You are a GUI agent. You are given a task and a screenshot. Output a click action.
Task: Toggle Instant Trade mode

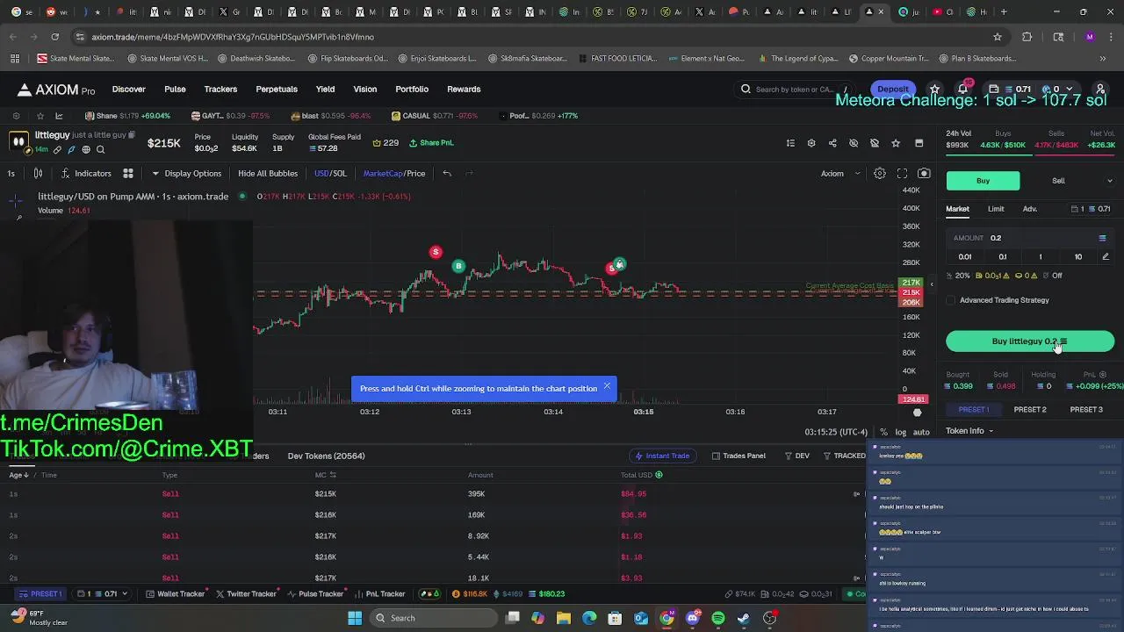[662, 456]
